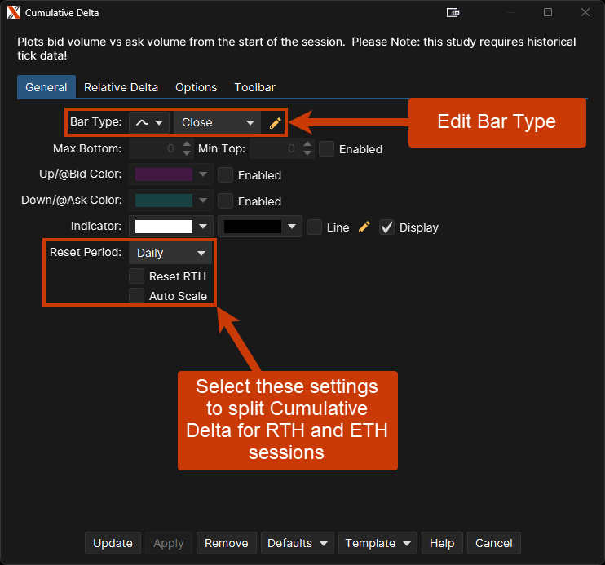This screenshot has height=565, width=605.
Task: Enable the Max Bottom/Min Top checkbox
Action: click(x=326, y=149)
